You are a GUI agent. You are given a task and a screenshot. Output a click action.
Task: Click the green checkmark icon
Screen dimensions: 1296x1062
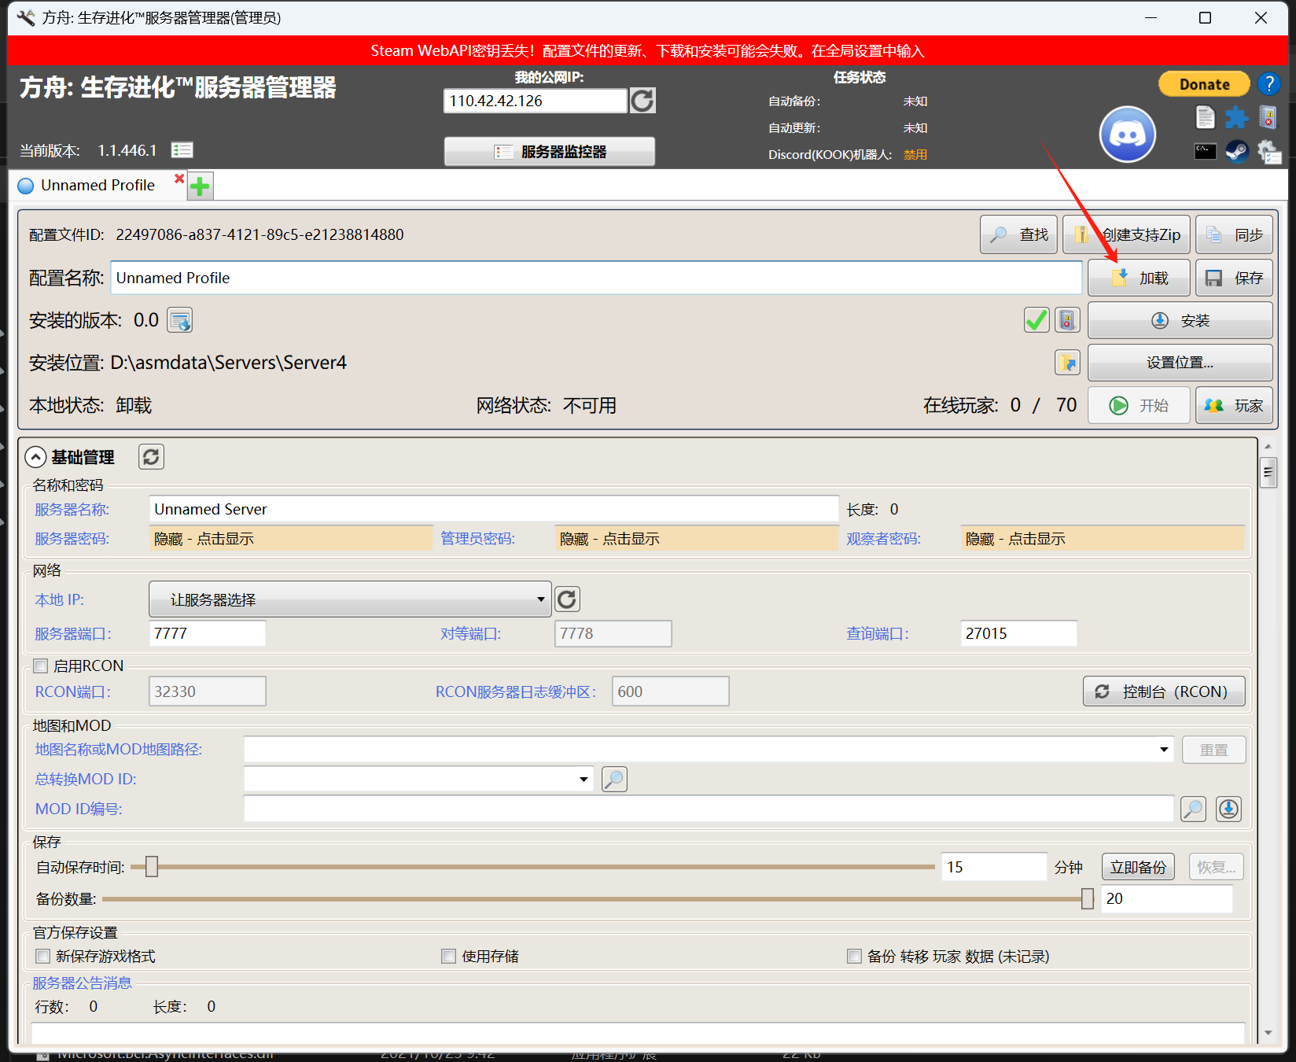click(x=1036, y=320)
